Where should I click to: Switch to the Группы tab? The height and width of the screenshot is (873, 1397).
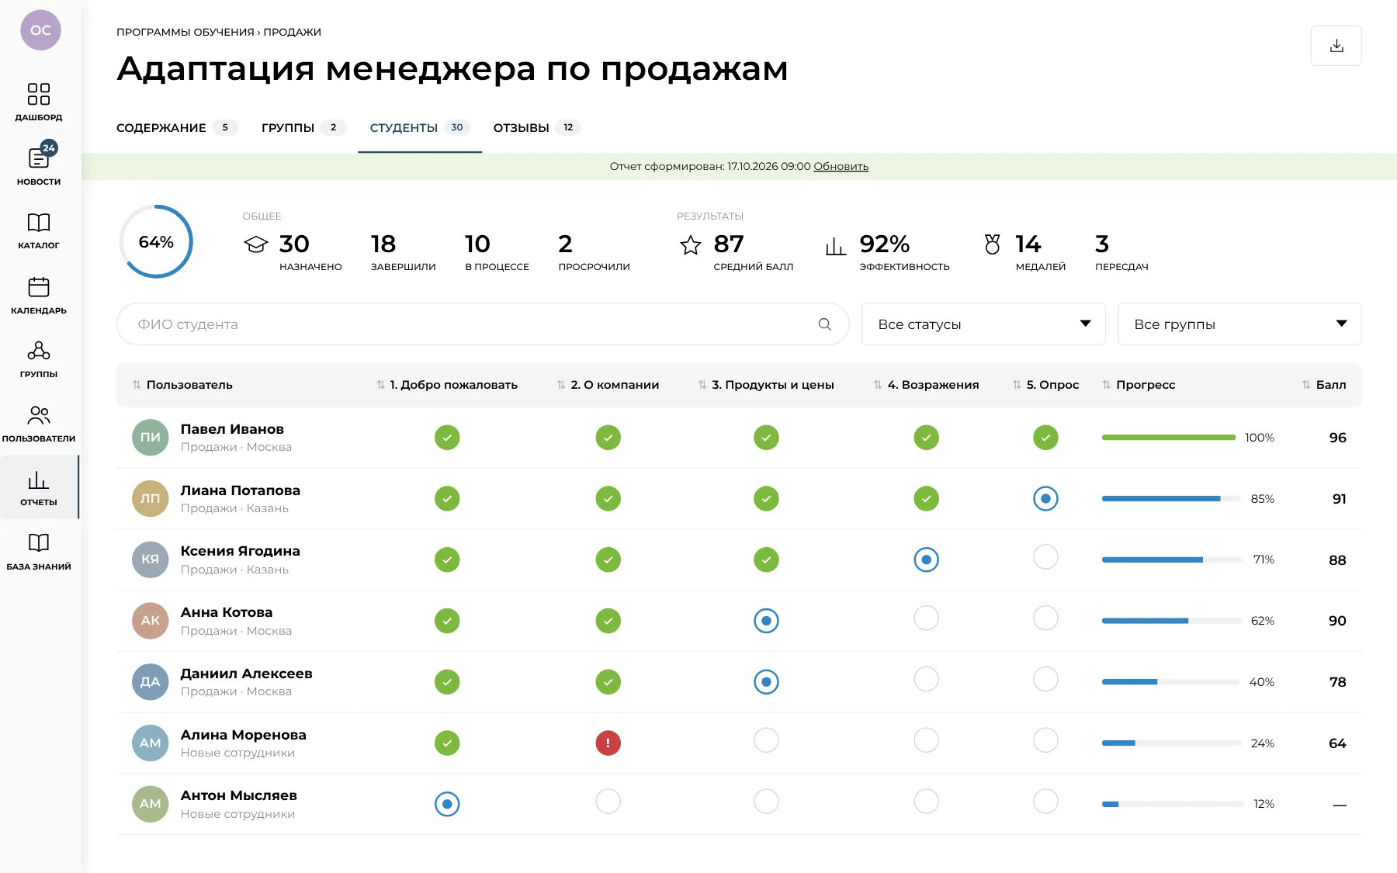point(303,127)
